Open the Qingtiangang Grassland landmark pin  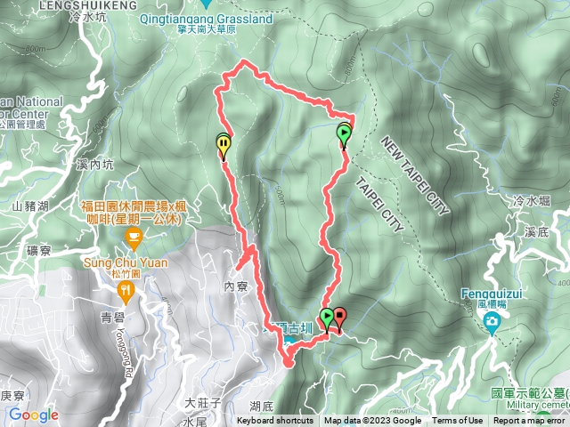click(206, 4)
